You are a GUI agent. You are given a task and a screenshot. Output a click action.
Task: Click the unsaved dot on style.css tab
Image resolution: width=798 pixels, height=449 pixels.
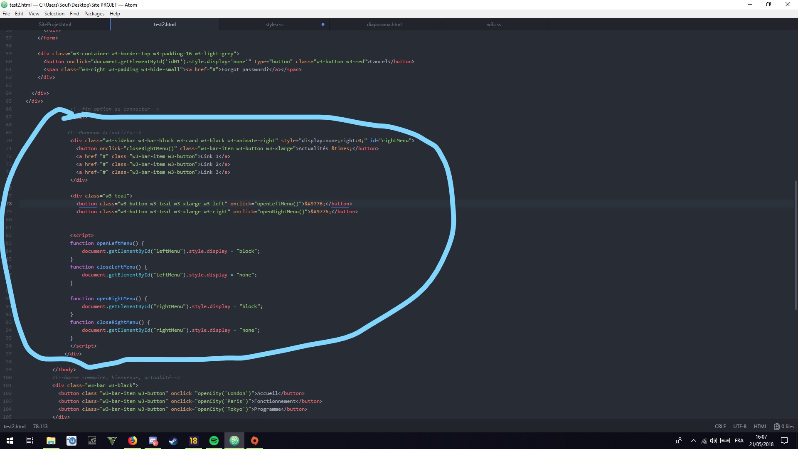[323, 25]
